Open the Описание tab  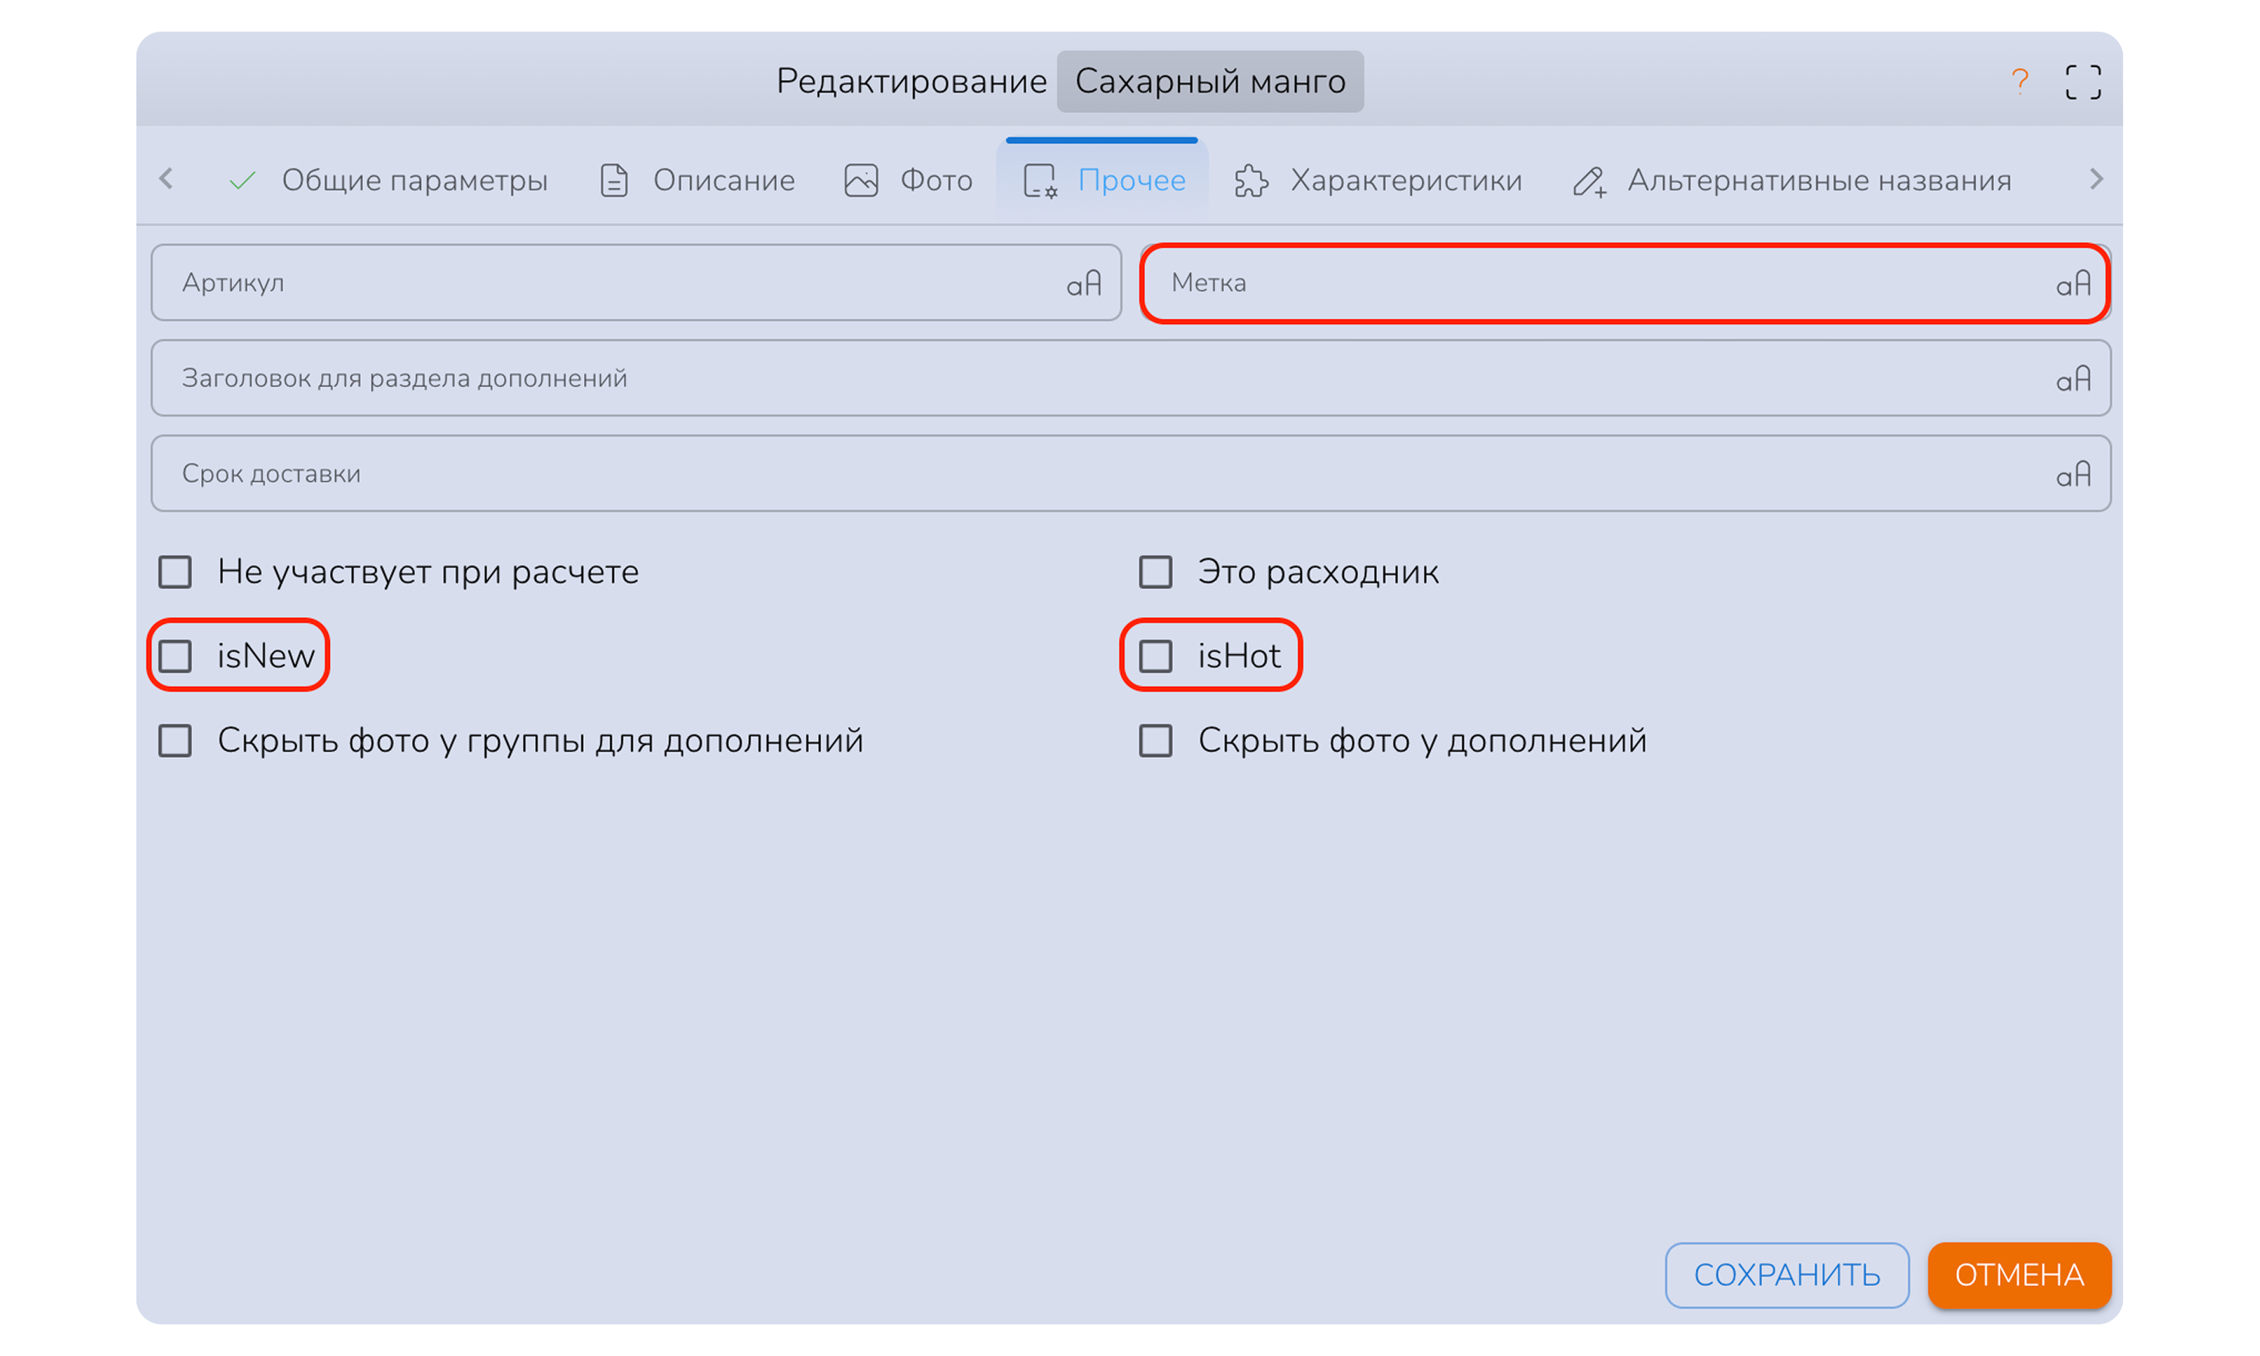click(x=697, y=180)
